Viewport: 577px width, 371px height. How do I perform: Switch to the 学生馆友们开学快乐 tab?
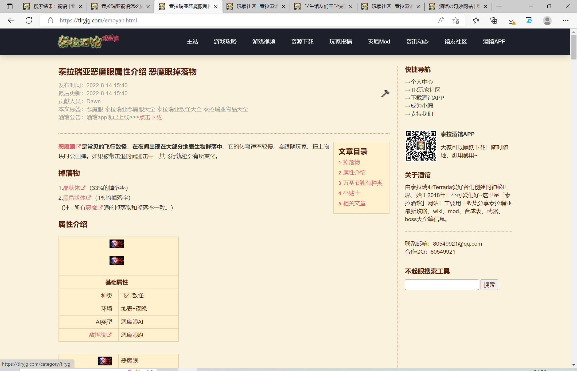[324, 6]
